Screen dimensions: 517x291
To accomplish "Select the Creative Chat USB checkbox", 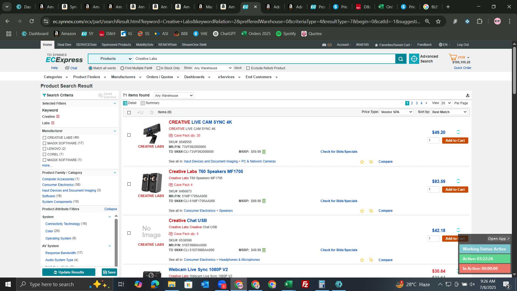I will point(129,233).
